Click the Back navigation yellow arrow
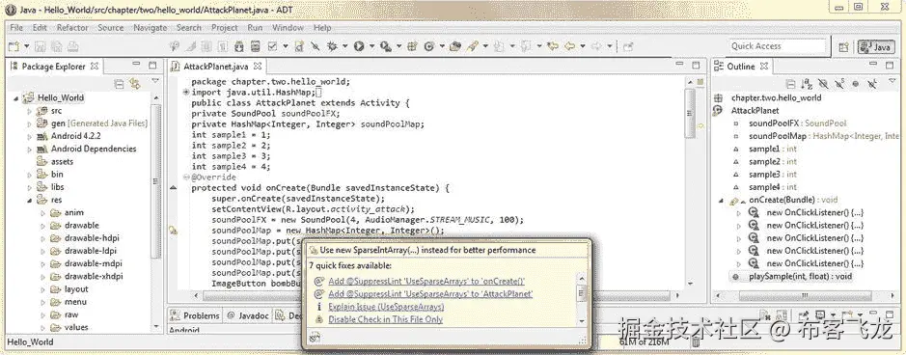Screen dimensions: 906x355 tap(569, 46)
